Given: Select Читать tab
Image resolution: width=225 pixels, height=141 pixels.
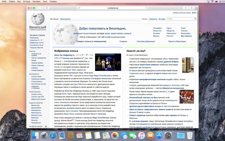Looking at the screenshot, I should 145,19.
